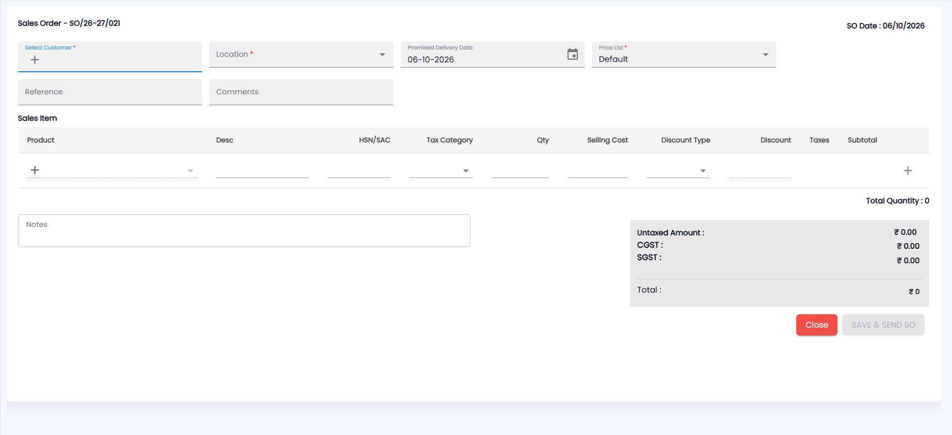
Task: Click the plus icon under Select Customer
Action: pos(35,60)
